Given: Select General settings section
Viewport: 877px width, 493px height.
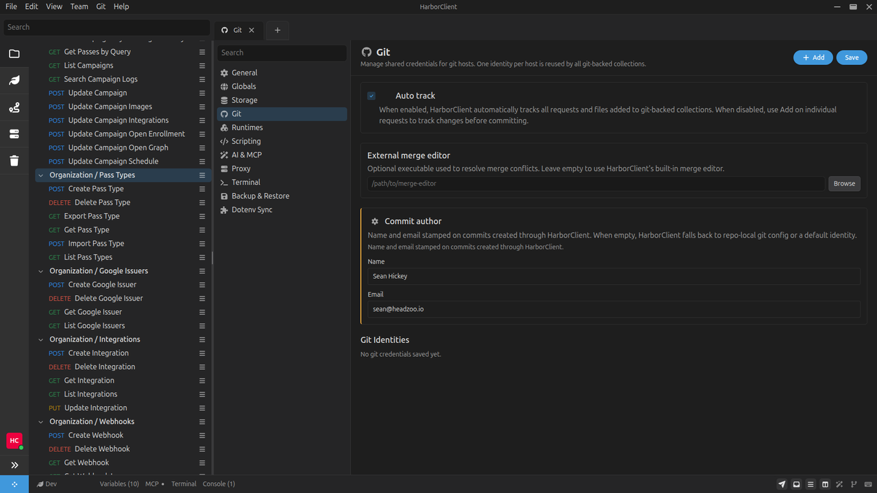Looking at the screenshot, I should 282,73.
